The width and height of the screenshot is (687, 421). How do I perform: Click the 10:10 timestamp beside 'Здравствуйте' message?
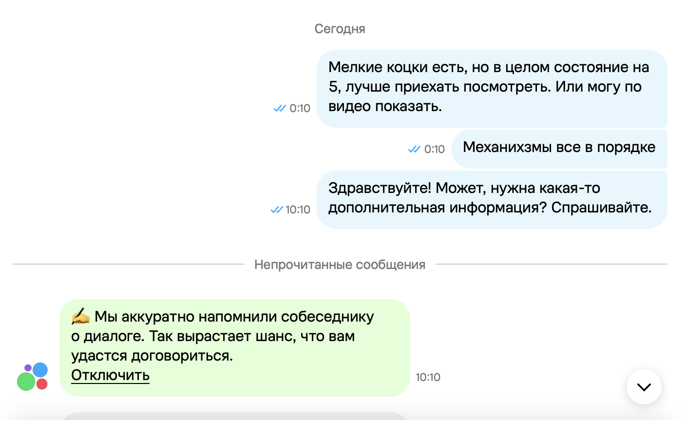pyautogui.click(x=298, y=210)
